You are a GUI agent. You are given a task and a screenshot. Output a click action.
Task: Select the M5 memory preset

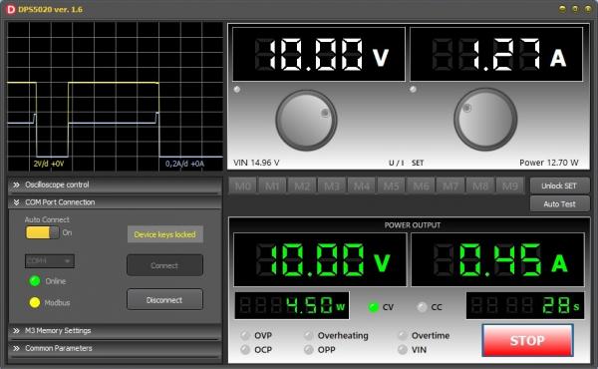click(x=392, y=185)
